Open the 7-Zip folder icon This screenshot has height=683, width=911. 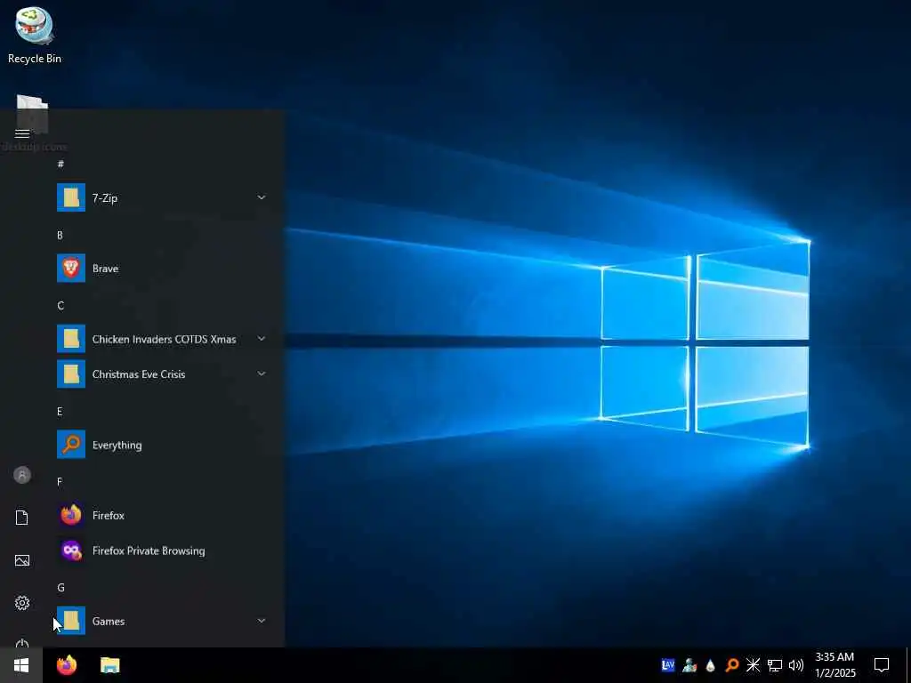71,197
